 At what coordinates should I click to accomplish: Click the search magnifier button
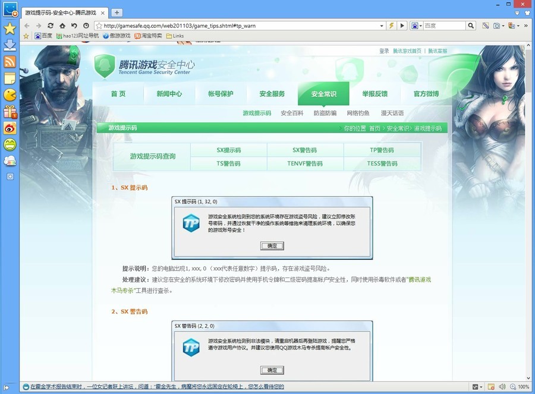[x=471, y=26]
